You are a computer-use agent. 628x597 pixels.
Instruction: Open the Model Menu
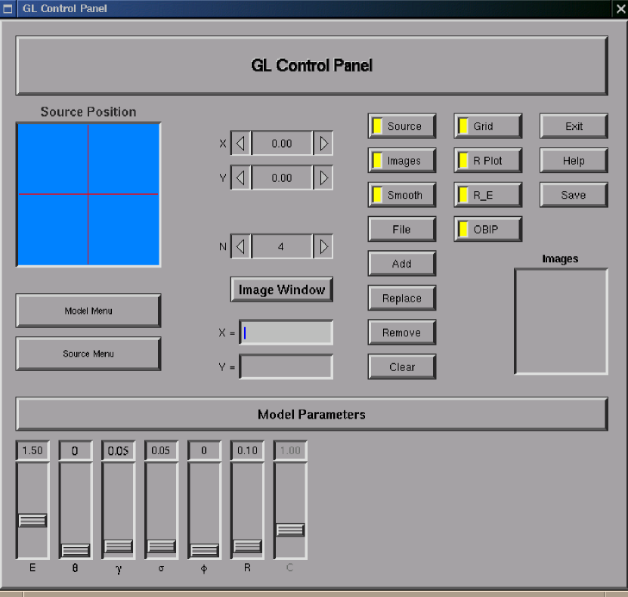tap(88, 311)
